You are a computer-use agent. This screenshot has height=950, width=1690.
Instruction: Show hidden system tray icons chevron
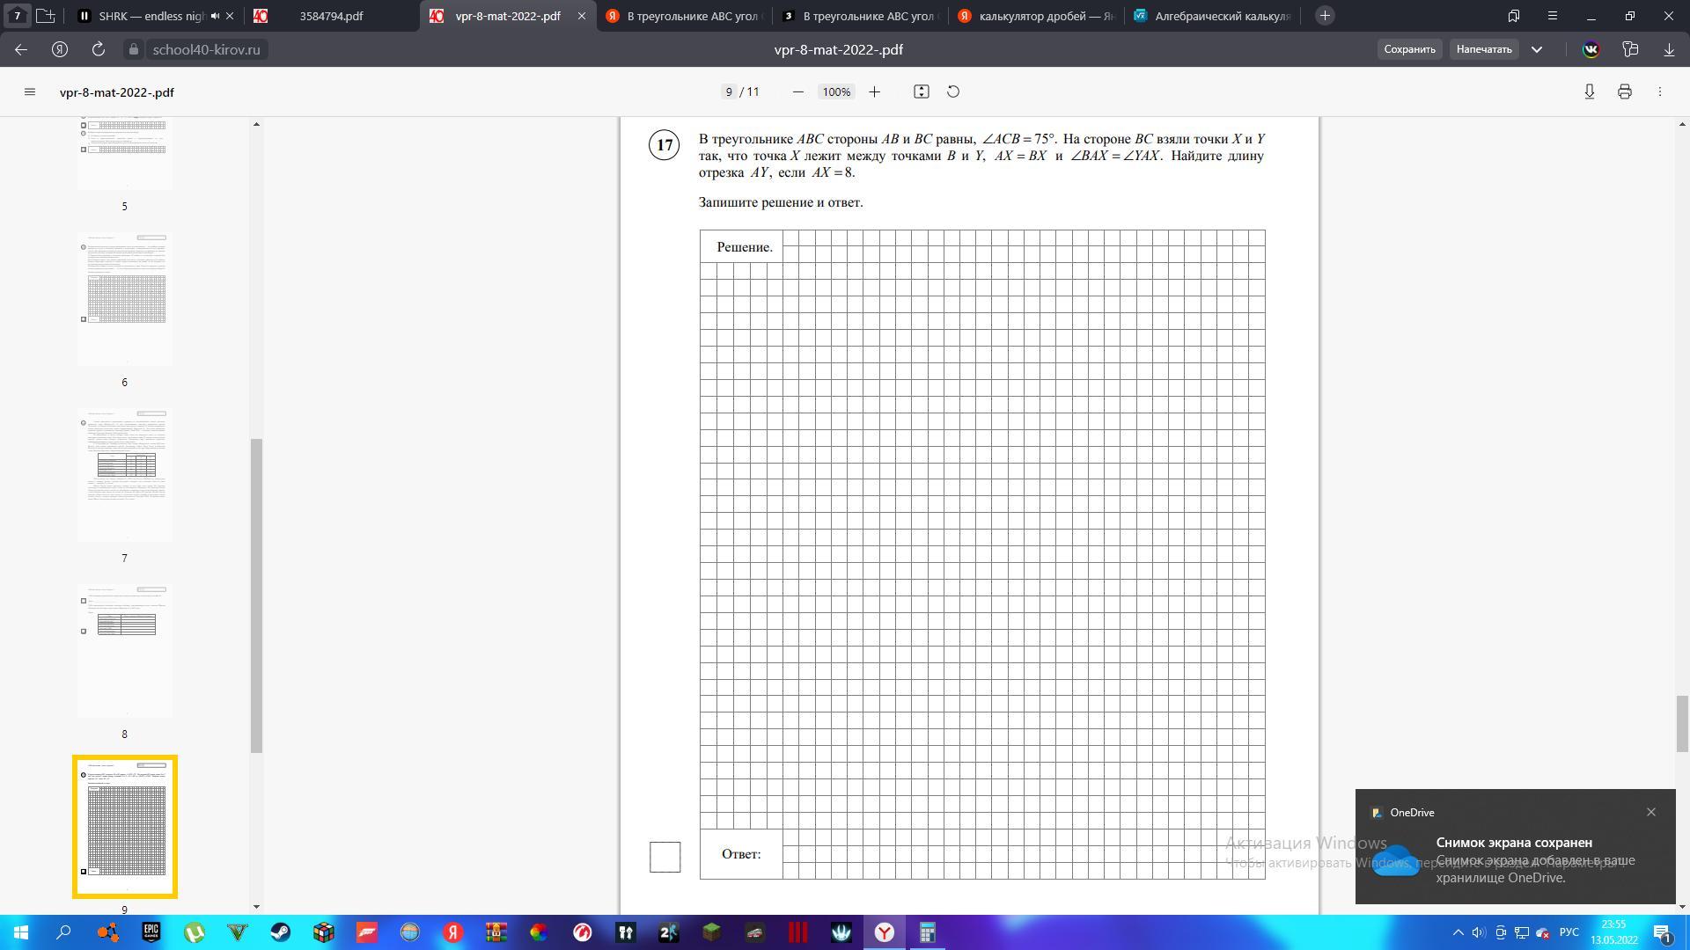(1458, 932)
